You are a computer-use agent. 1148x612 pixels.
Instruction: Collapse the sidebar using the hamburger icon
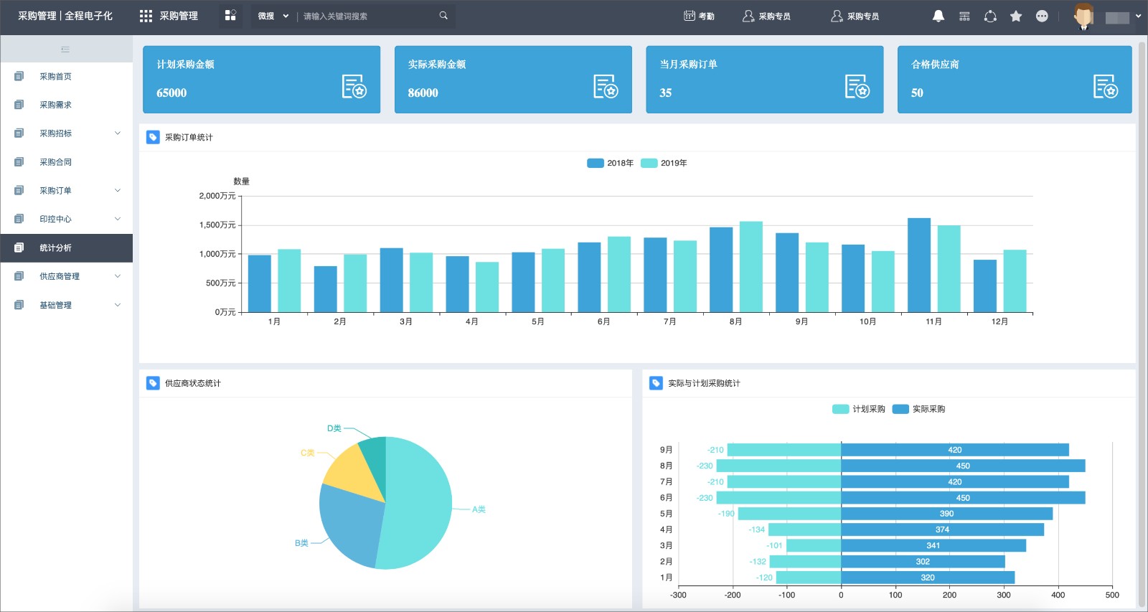[65, 50]
